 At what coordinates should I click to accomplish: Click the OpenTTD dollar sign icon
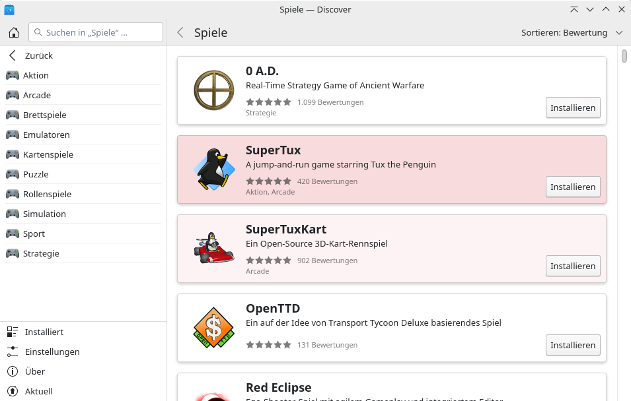point(213,328)
